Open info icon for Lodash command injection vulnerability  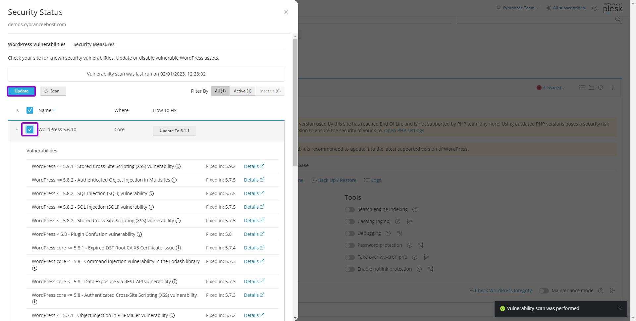point(34,268)
